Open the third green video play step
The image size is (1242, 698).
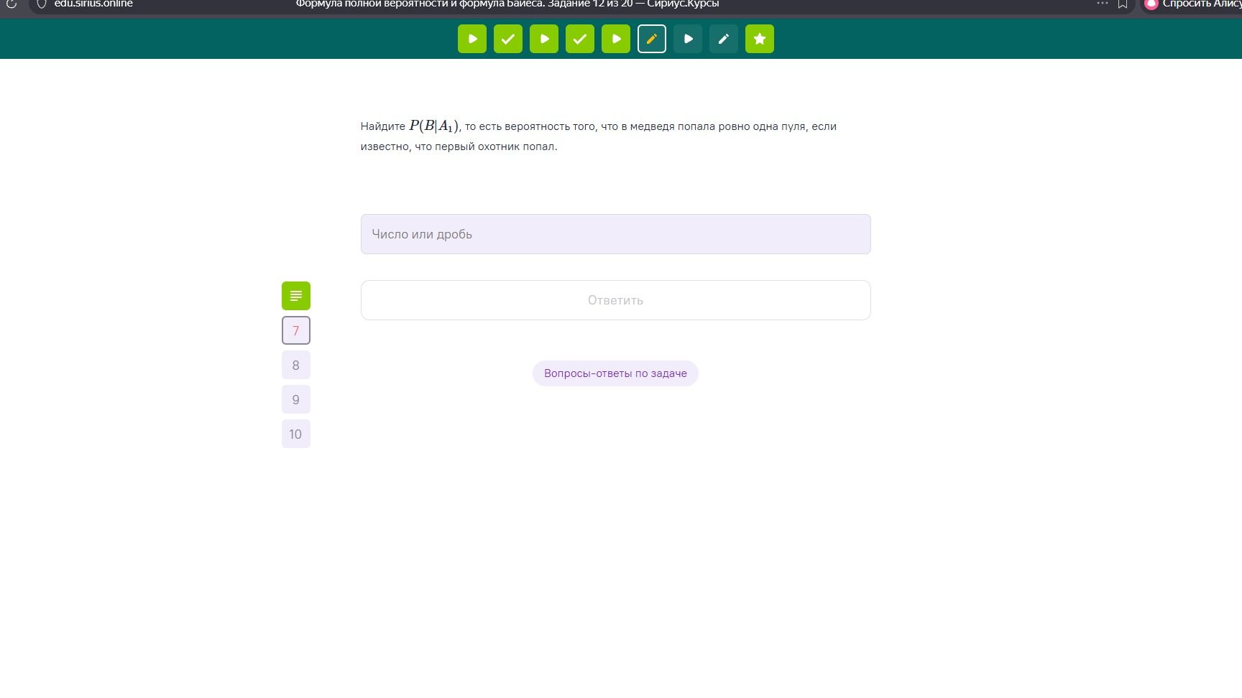tap(616, 39)
